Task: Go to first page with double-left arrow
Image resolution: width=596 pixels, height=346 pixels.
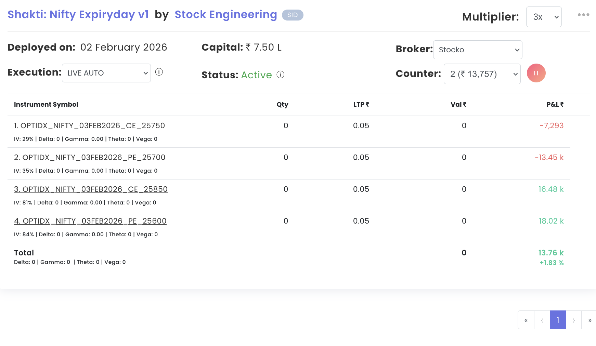Action: (526, 320)
